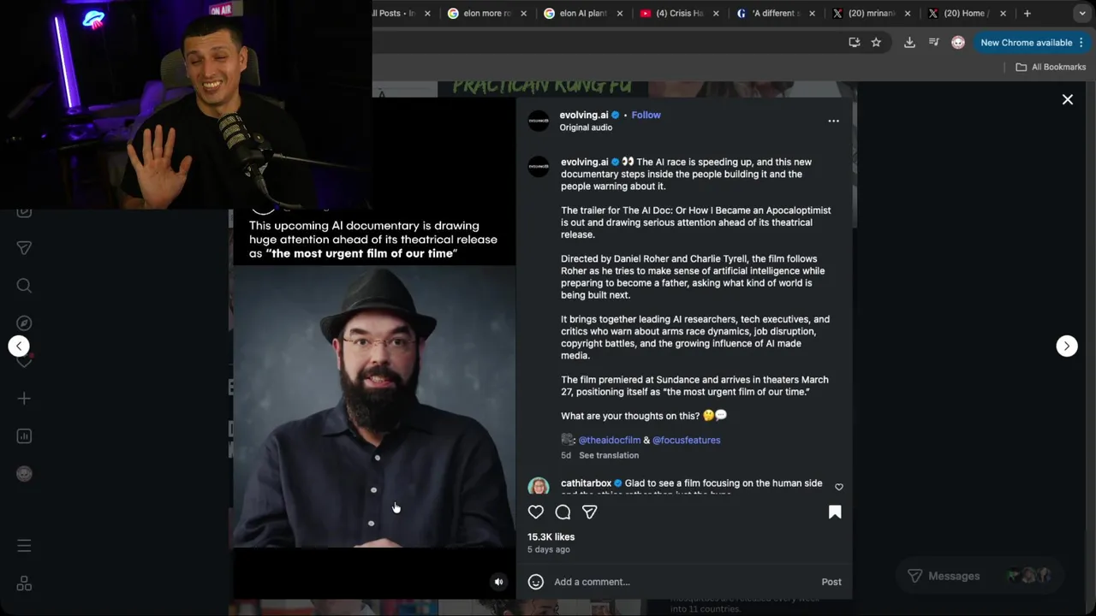The image size is (1096, 616).
Task: Close the 'elon more ro' tab
Action: (x=523, y=14)
